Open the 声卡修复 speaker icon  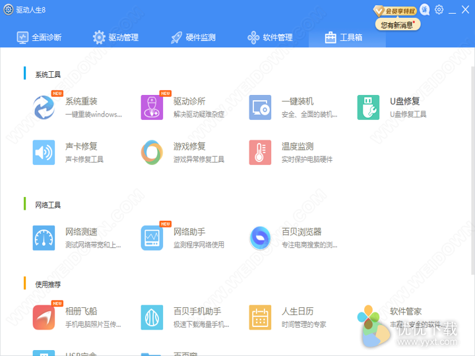click(x=44, y=152)
